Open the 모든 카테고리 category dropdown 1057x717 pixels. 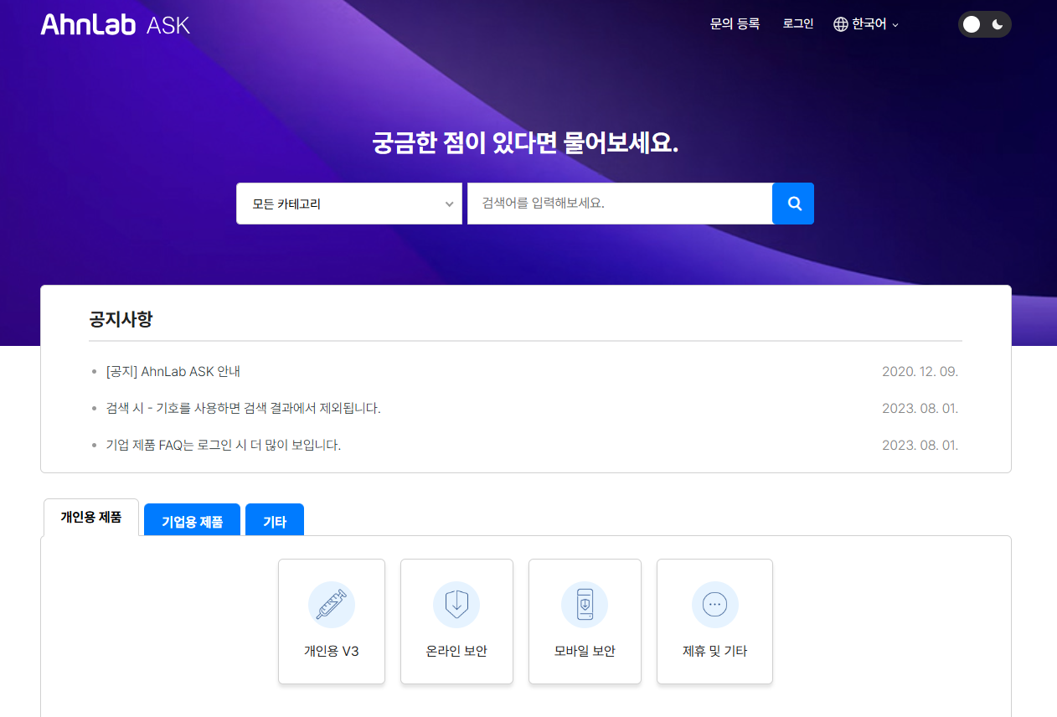point(349,204)
